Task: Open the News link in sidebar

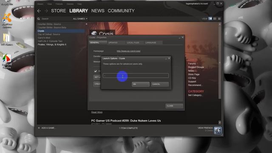Action: click(191, 71)
